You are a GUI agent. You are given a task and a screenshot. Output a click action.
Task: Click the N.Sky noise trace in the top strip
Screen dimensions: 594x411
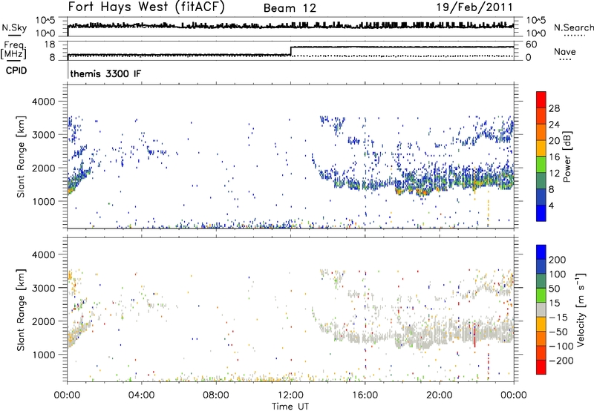(290, 26)
